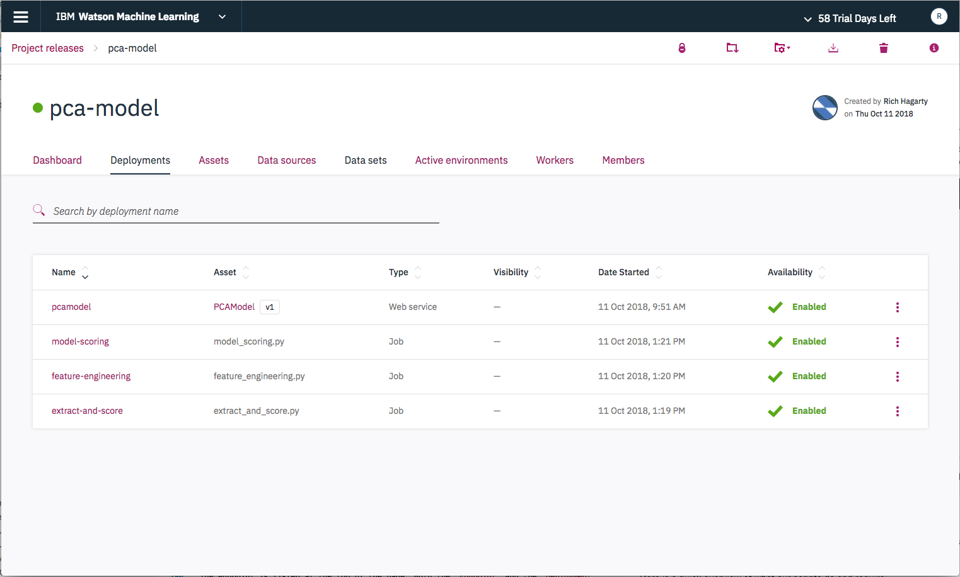
Task: Open the actions menu for model-scoring row
Action: tap(898, 342)
